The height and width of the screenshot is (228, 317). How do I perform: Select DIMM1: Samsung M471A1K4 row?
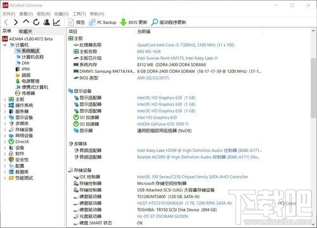[x=167, y=72]
